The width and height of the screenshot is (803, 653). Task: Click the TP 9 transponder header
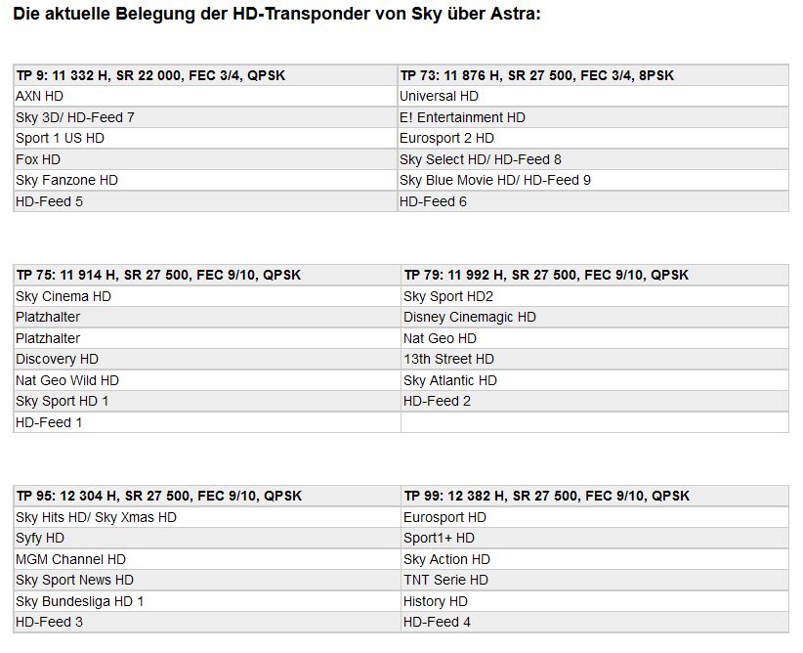(205, 75)
